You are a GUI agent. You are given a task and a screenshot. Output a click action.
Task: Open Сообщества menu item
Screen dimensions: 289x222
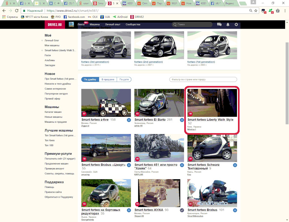(133, 24)
